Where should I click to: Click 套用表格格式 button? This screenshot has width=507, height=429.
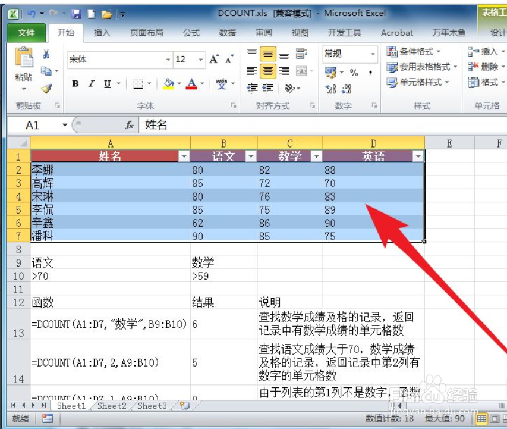pos(421,67)
